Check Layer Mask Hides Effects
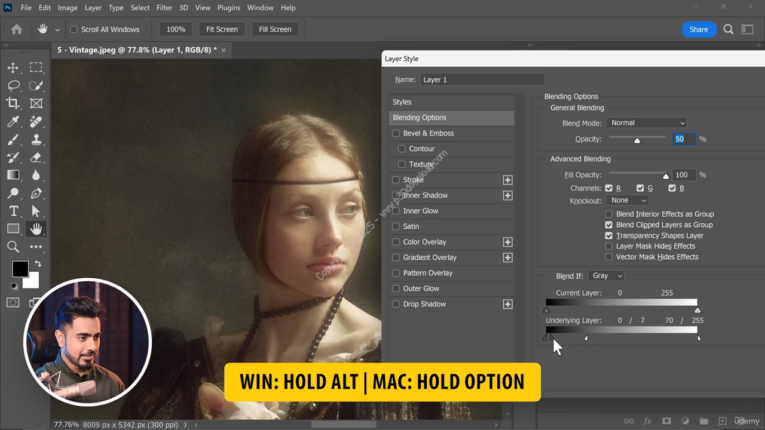Image resolution: width=765 pixels, height=430 pixels. 609,246
